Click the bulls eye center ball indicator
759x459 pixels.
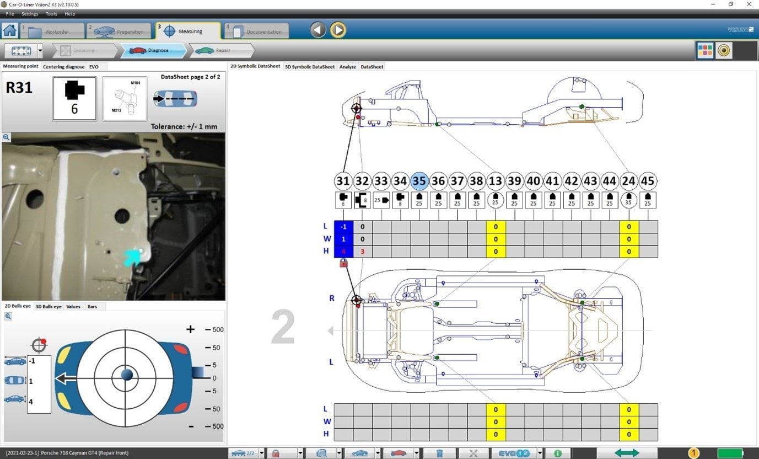point(126,375)
